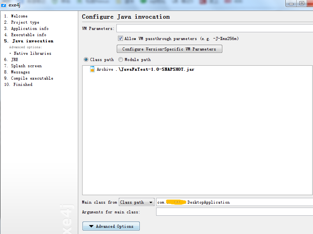Select the Messages step
Screen dimensions: 313x234
coord(20,72)
